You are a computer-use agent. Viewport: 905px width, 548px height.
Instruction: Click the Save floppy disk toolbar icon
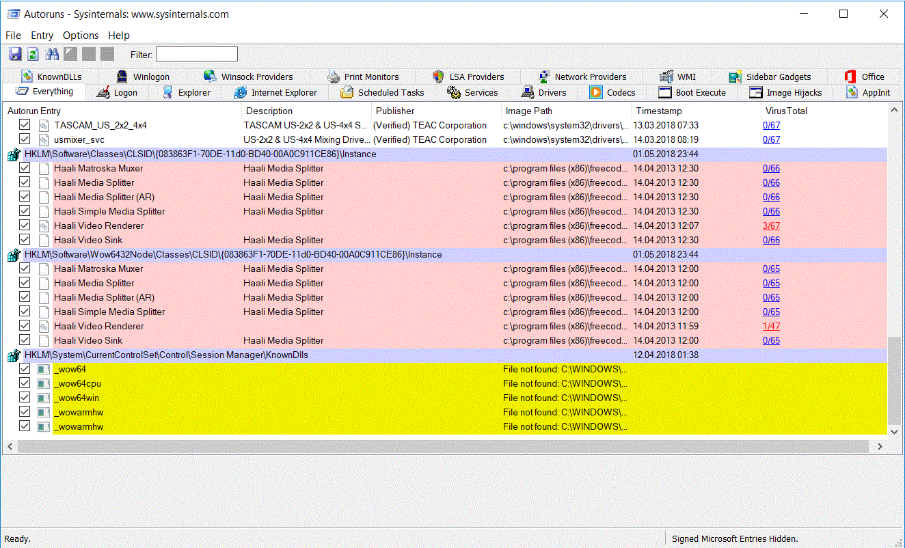pos(15,54)
